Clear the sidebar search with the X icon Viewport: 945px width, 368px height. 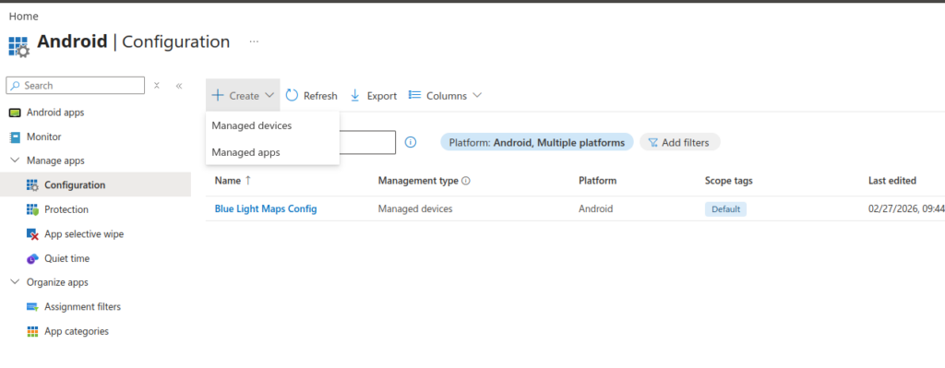tap(157, 86)
